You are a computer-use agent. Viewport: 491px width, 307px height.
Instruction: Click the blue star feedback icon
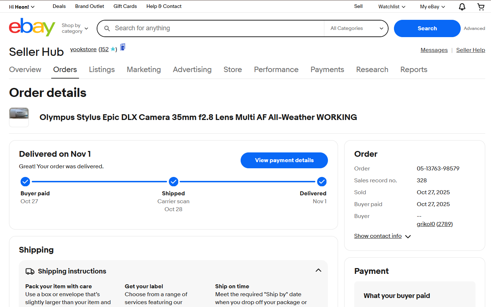click(113, 49)
